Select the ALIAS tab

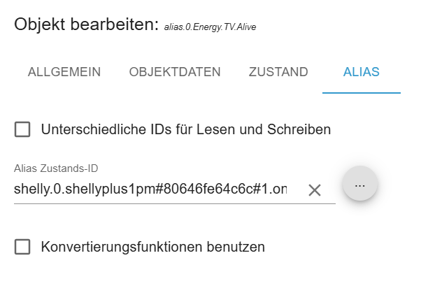pos(361,72)
